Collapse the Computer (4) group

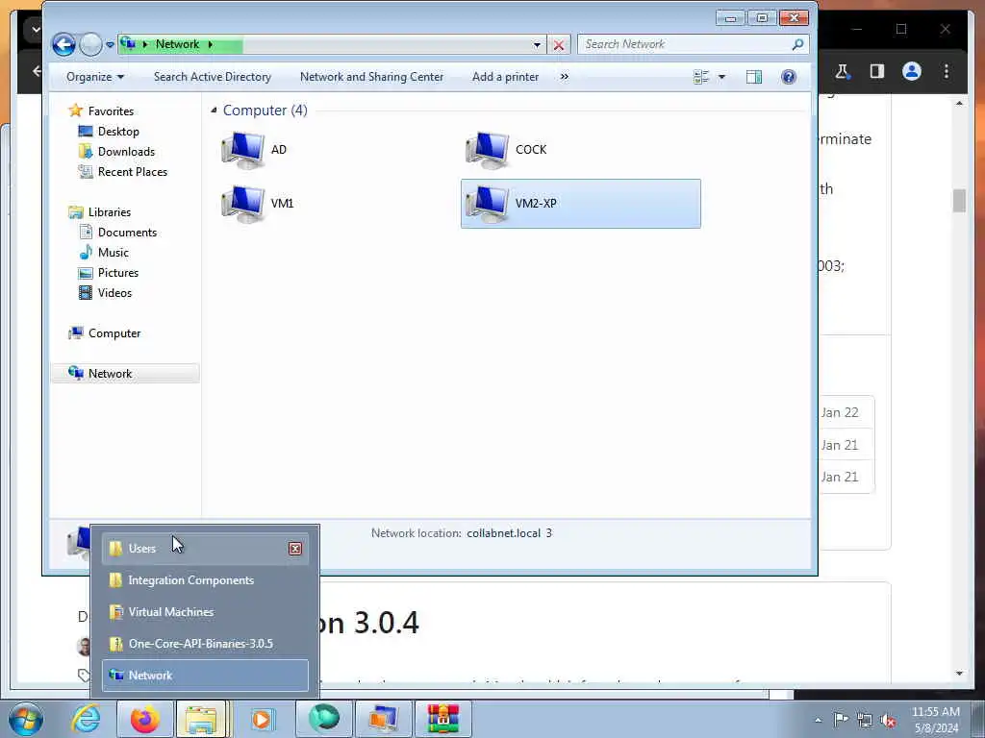[214, 111]
